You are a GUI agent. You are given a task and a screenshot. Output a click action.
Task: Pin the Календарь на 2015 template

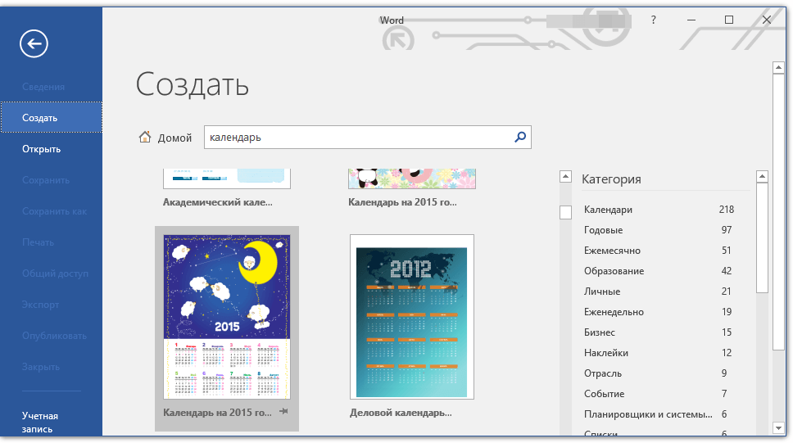coord(283,411)
